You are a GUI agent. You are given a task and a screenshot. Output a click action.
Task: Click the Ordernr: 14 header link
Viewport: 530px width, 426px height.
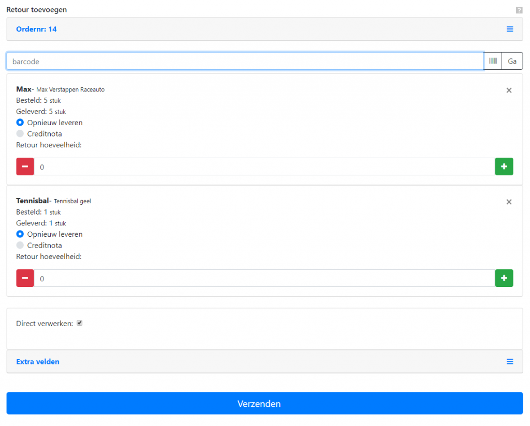[x=36, y=29]
